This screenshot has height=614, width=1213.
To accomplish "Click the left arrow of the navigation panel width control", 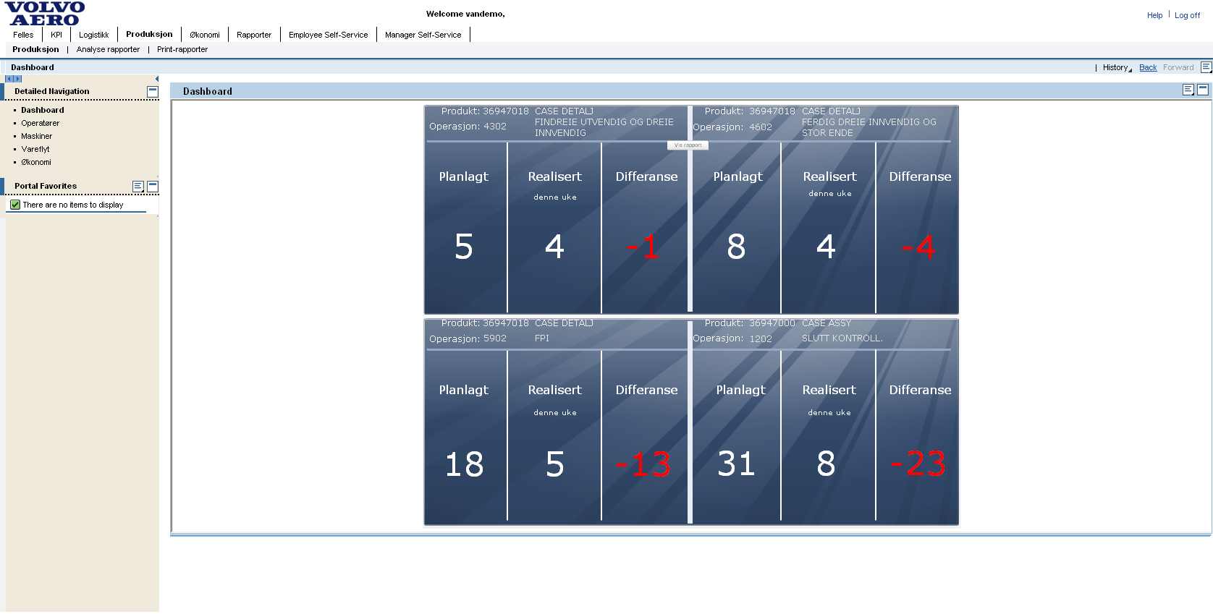I will 9,79.
